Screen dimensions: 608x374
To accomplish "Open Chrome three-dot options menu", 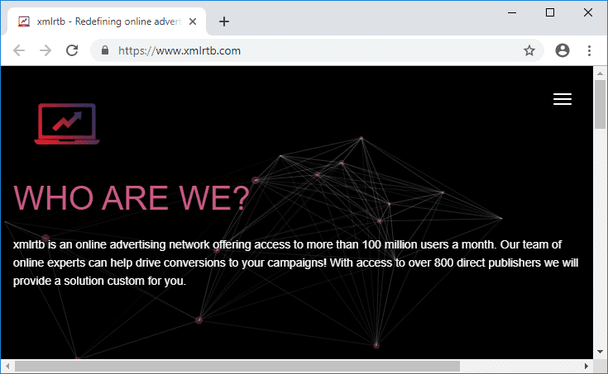I will tap(589, 50).
